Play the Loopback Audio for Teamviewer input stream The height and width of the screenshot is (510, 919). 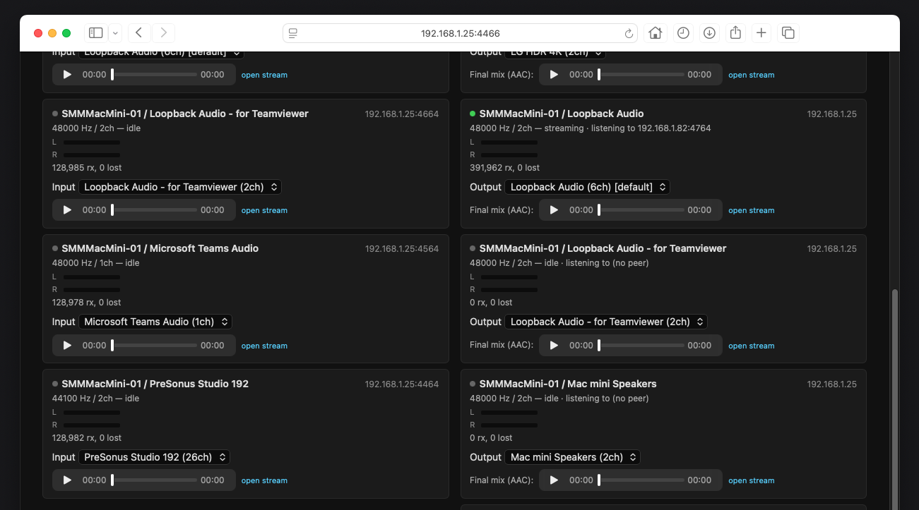click(x=67, y=210)
